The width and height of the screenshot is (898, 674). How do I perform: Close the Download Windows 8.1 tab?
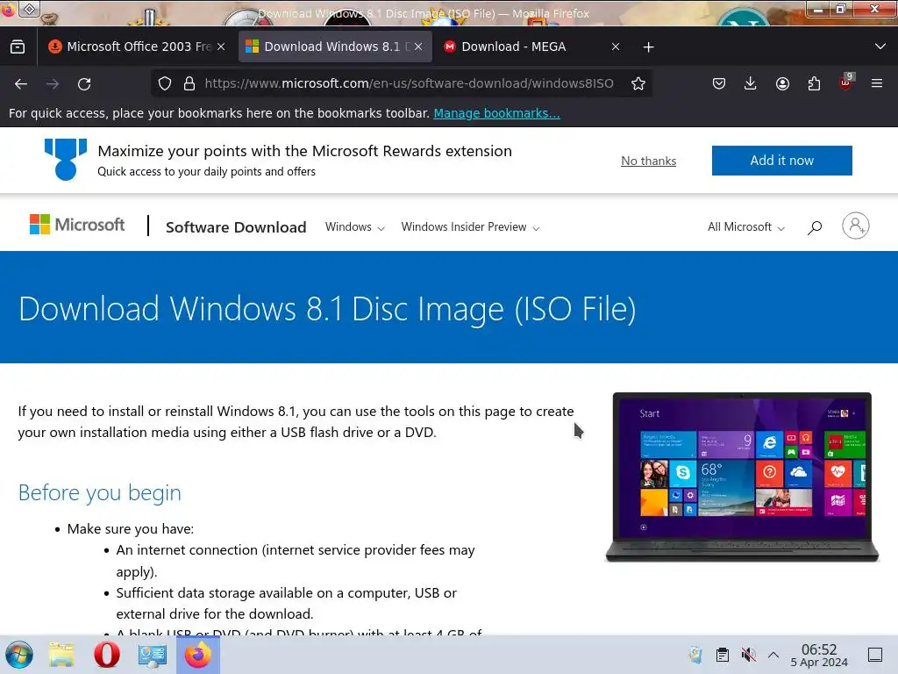418,47
